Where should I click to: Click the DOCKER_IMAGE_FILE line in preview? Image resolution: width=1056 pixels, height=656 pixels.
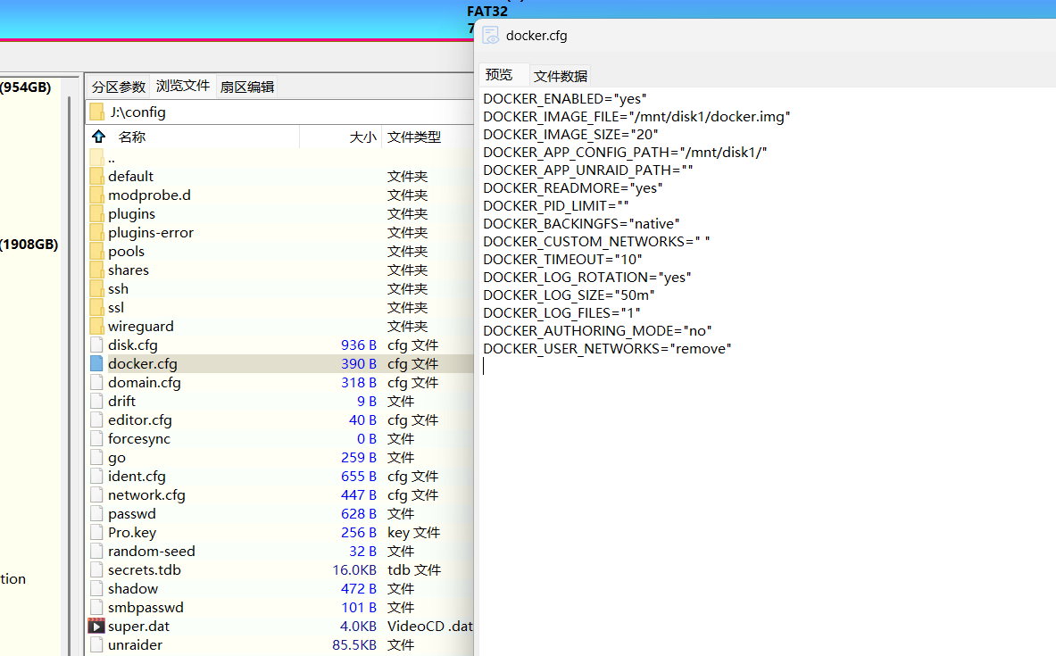pyautogui.click(x=637, y=117)
